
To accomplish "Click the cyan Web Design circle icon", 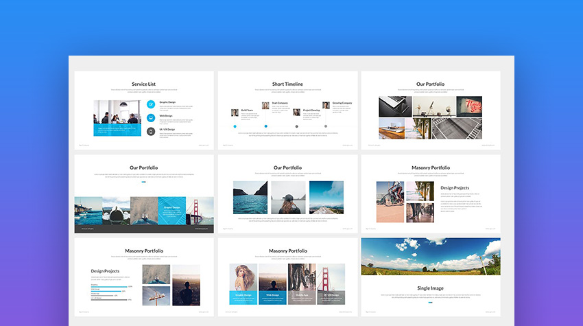I will (151, 118).
